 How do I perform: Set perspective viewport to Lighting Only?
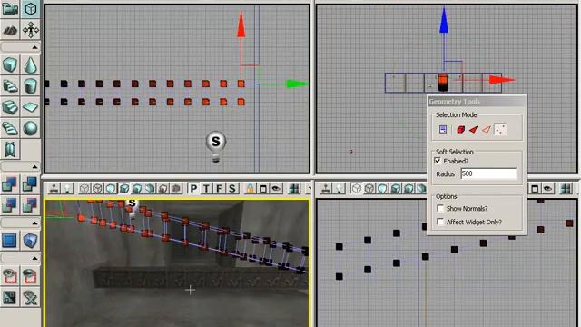[137, 188]
